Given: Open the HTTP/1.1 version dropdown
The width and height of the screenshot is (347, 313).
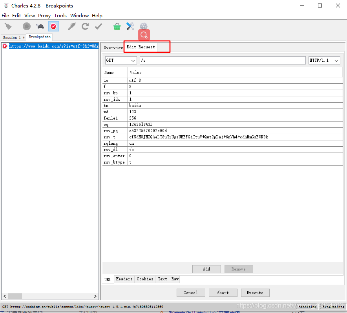Looking at the screenshot, I should click(324, 60).
